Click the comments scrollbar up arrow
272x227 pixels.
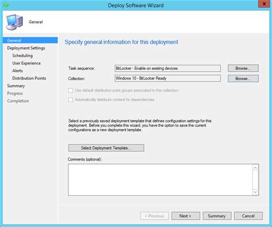coord(255,168)
